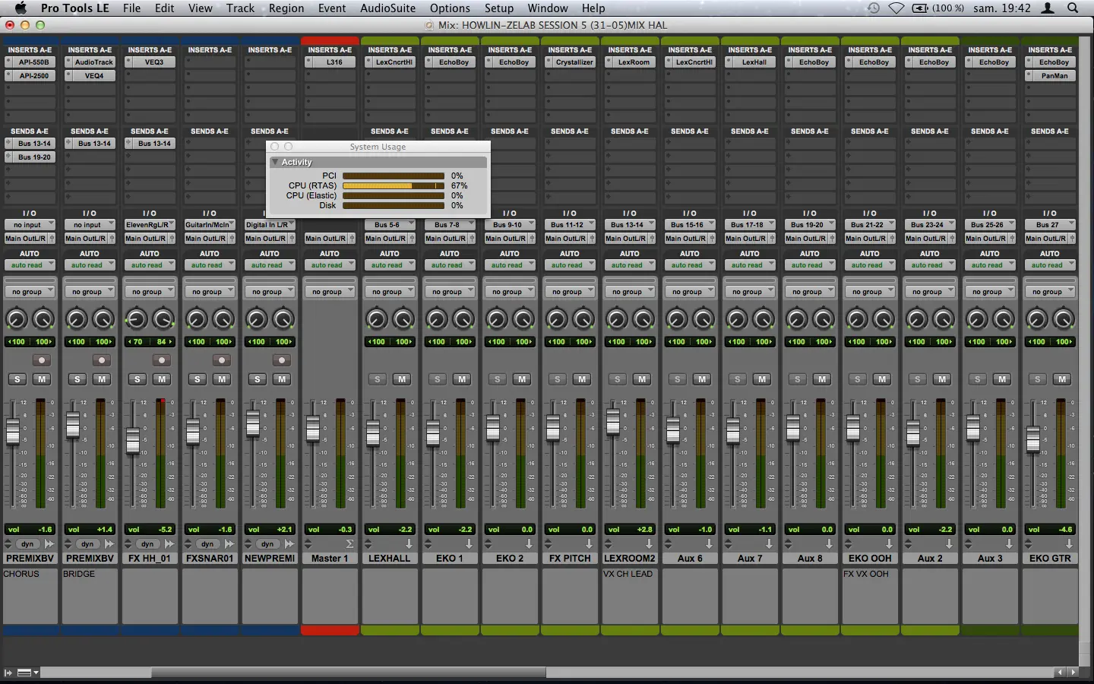
Task: Open the Spotlight search magnifier icon
Action: click(x=1073, y=8)
